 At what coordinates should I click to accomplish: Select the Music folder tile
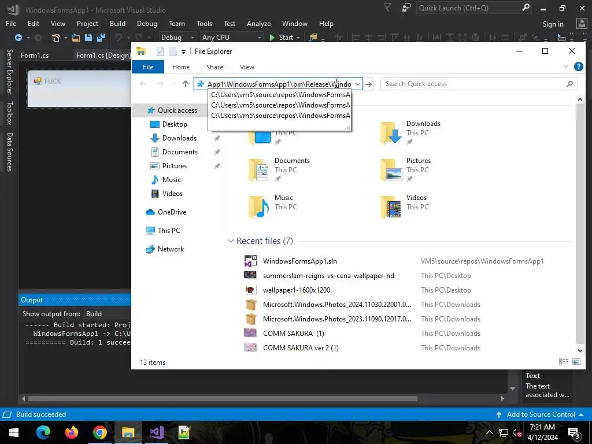tap(273, 206)
